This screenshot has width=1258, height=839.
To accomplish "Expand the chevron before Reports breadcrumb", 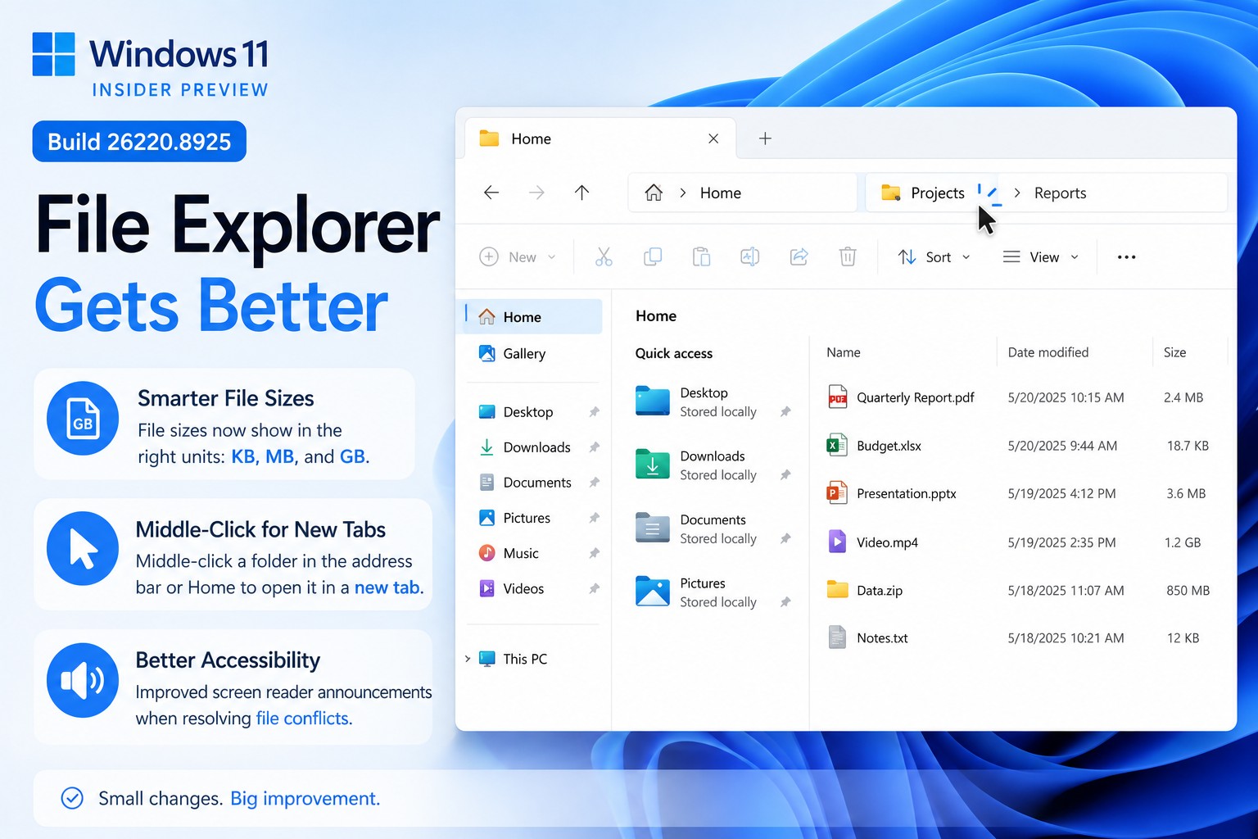I will (1017, 193).
